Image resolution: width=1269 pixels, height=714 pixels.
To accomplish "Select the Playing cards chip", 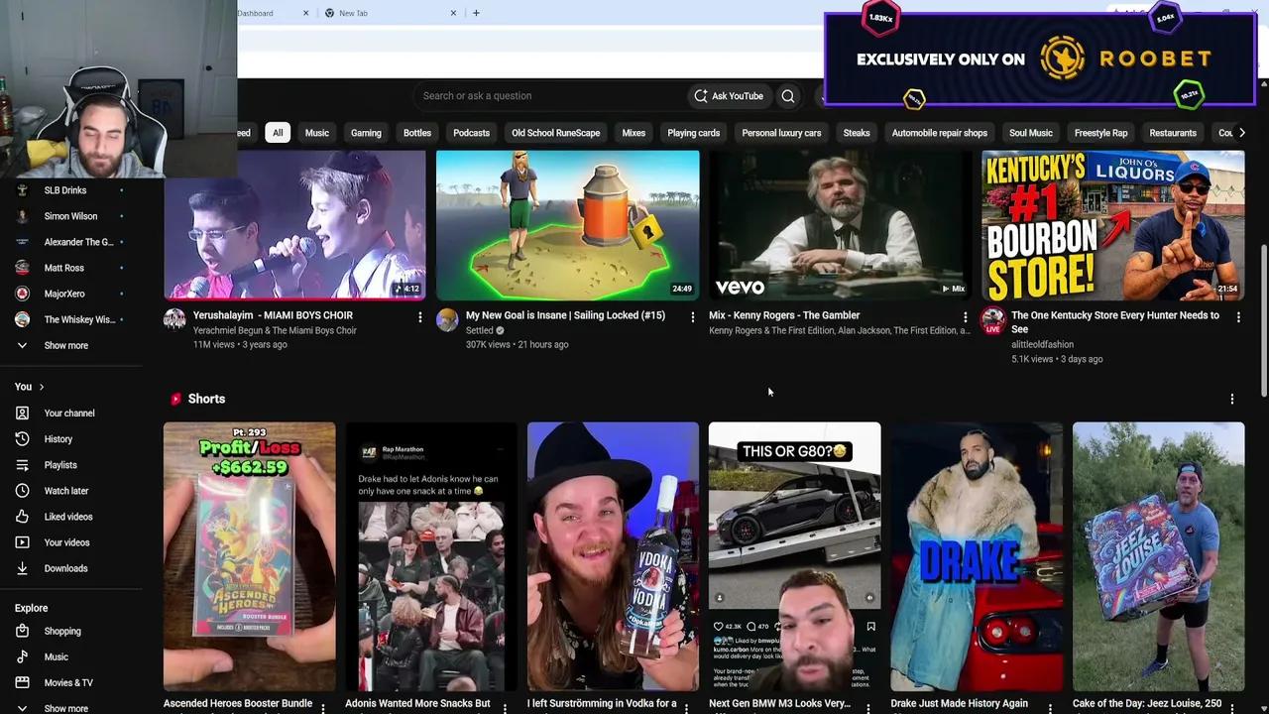I will click(694, 133).
